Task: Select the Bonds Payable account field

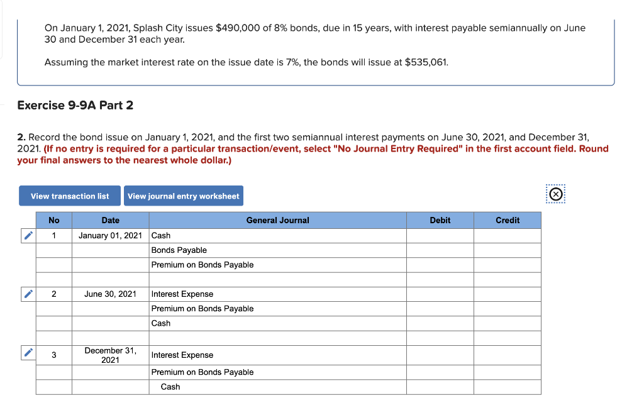Action: (x=277, y=250)
